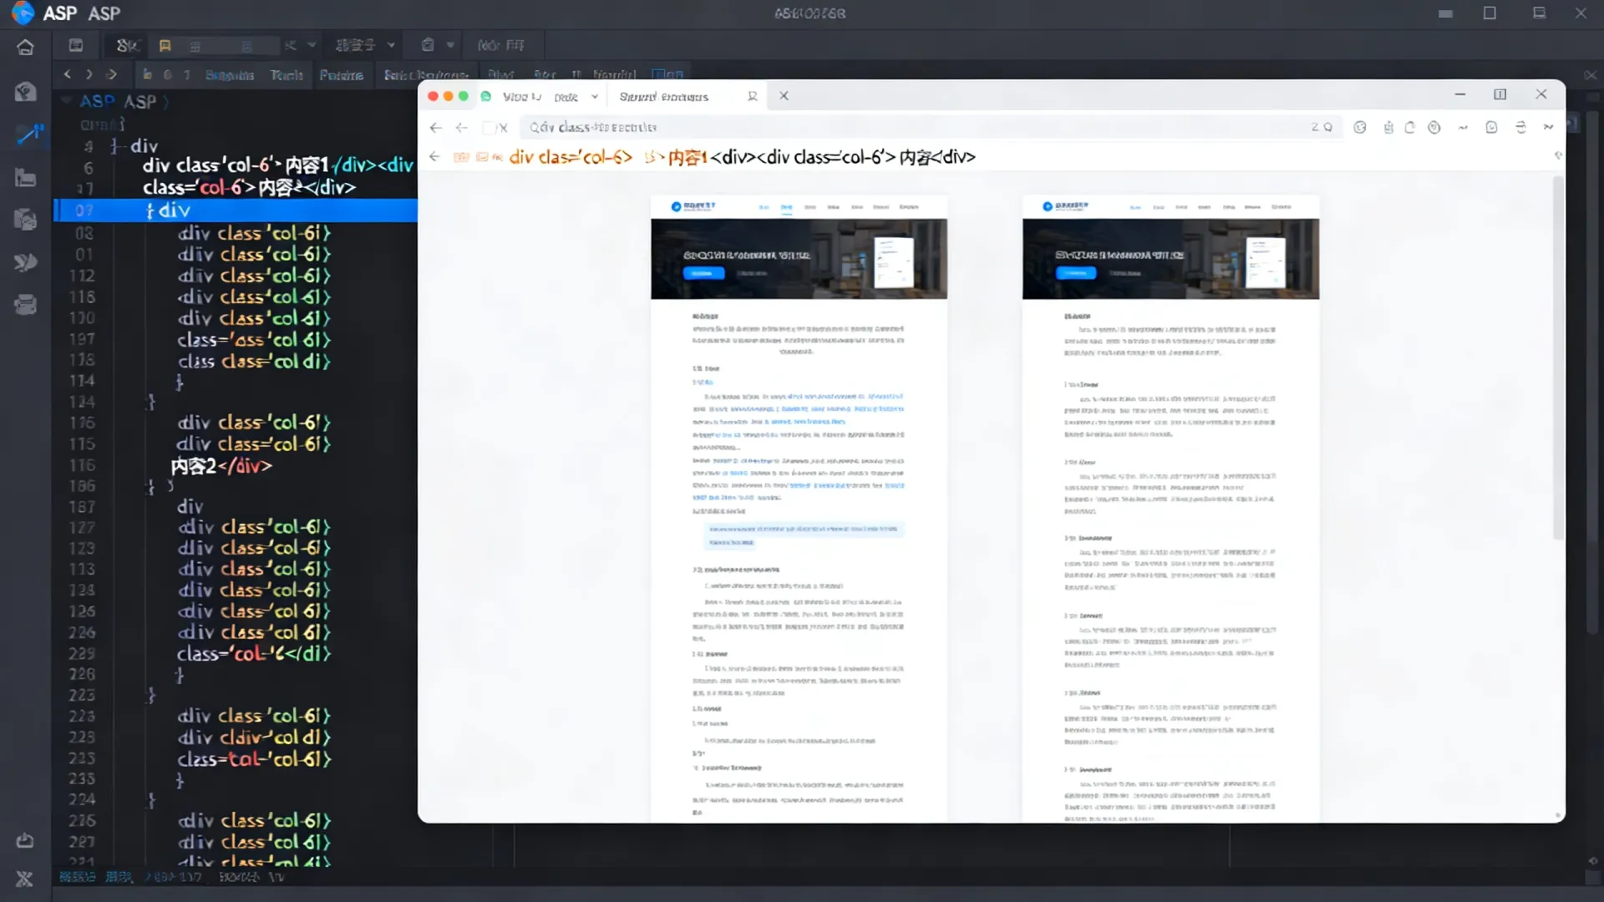Viewport: 1604px width, 902px height.
Task: Click the last icon in browser toolbar
Action: tap(1548, 127)
